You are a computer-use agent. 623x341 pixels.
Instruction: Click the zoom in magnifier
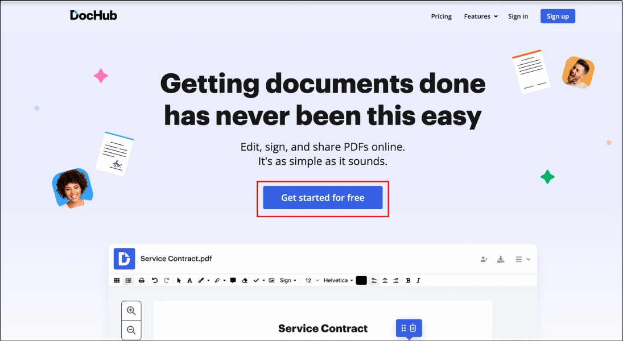point(131,310)
